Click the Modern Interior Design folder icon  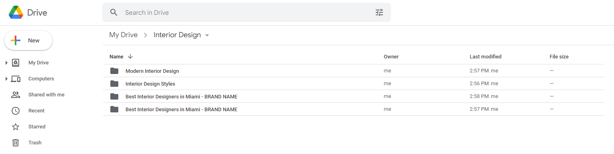point(114,71)
